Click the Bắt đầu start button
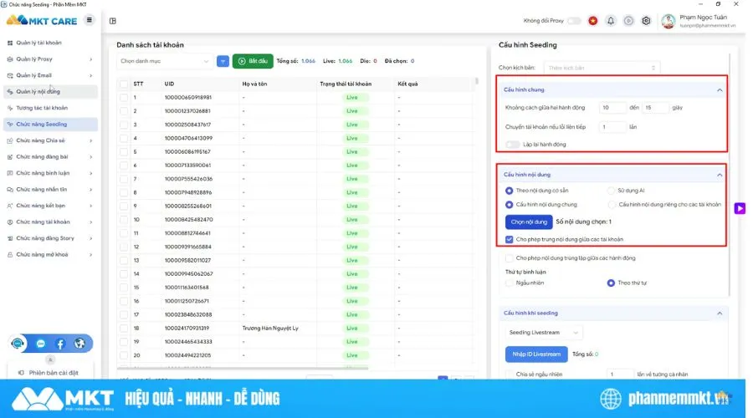This screenshot has width=753, height=418. click(253, 61)
